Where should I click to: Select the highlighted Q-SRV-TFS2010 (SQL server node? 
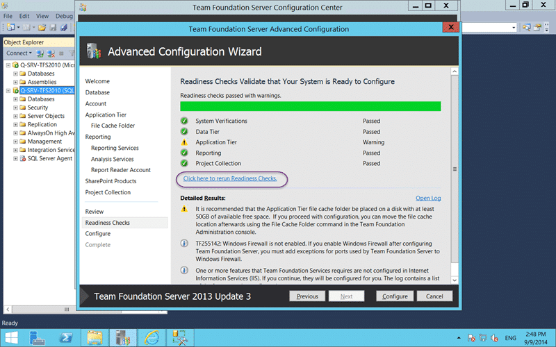(47, 90)
